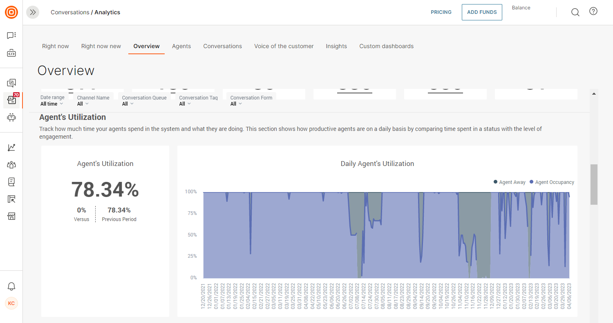Open the search magnifier icon

click(x=575, y=12)
